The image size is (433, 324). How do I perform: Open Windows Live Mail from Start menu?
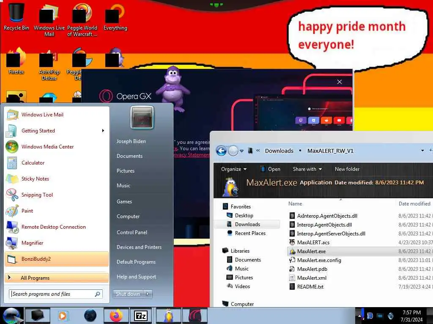click(57, 115)
